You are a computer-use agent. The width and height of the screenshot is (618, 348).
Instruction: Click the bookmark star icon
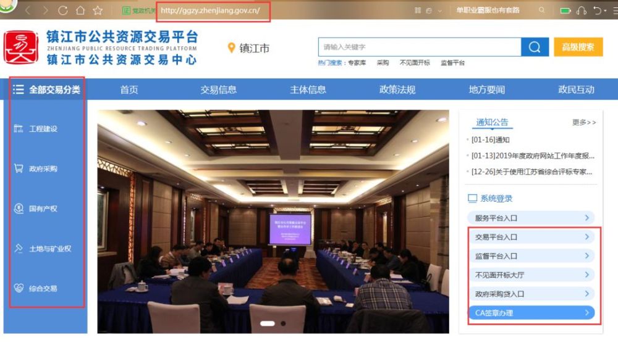point(98,10)
